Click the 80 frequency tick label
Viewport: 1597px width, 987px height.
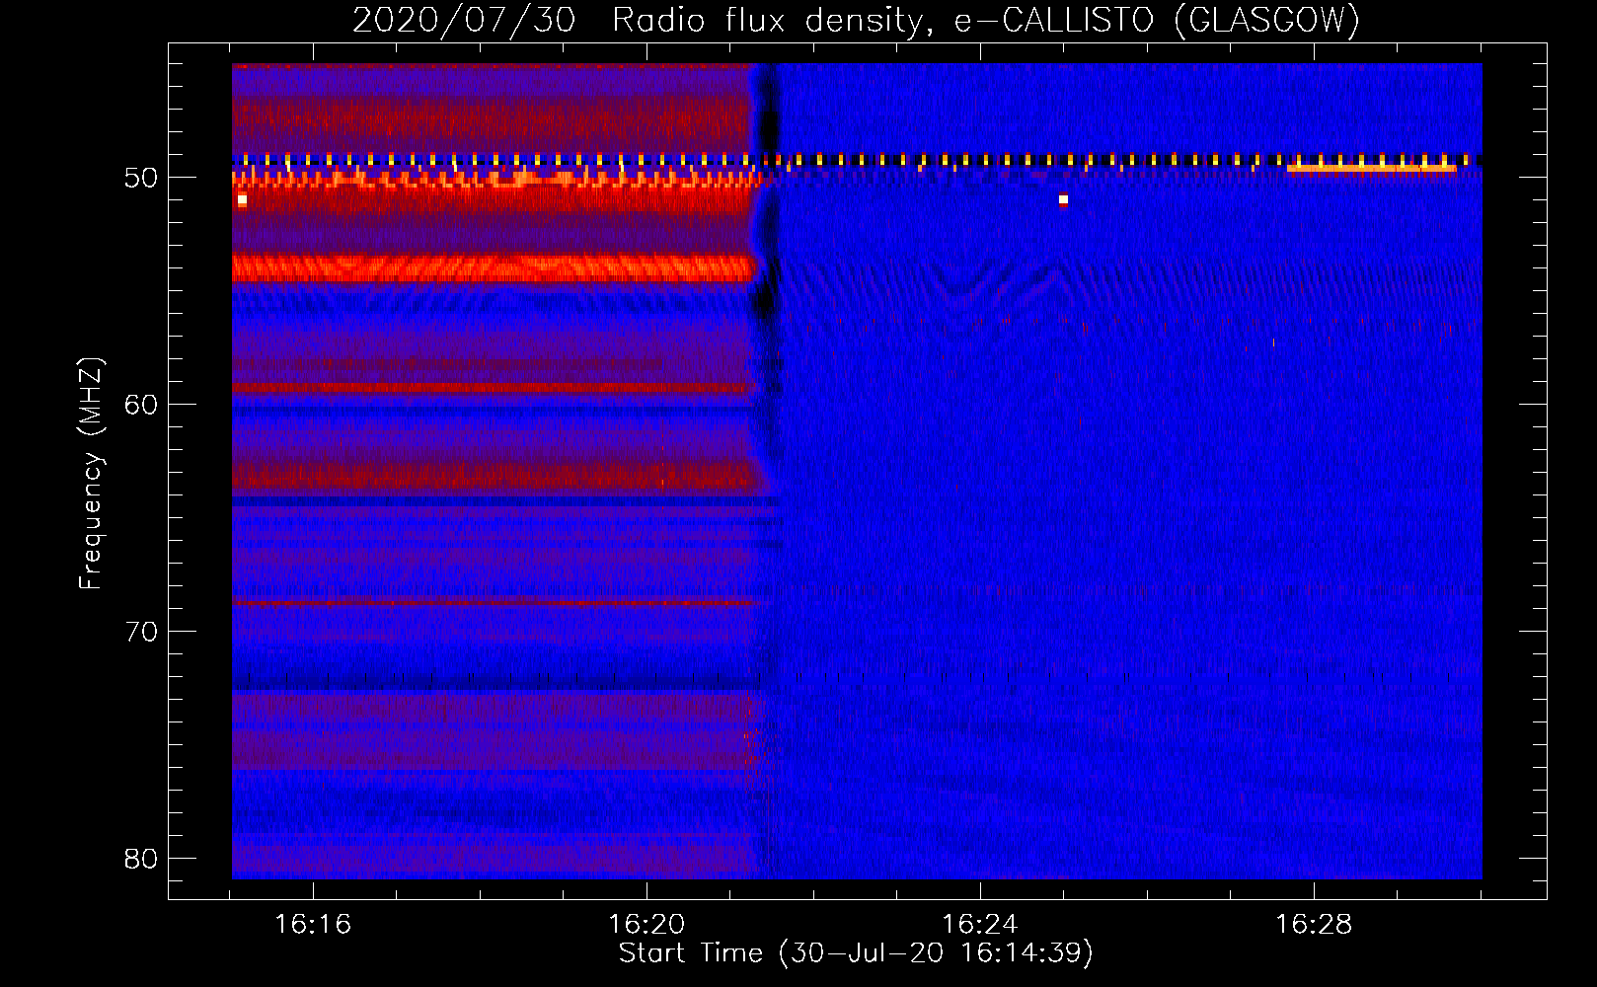point(141,859)
